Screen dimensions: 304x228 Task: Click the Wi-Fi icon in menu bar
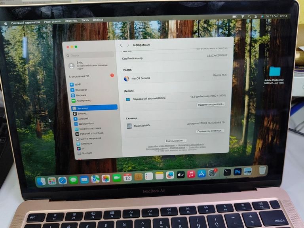[243, 17]
